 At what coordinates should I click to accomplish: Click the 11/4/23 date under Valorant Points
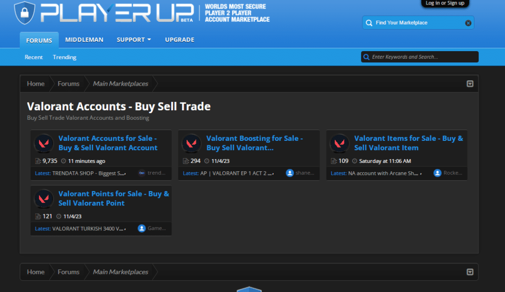pos(72,216)
